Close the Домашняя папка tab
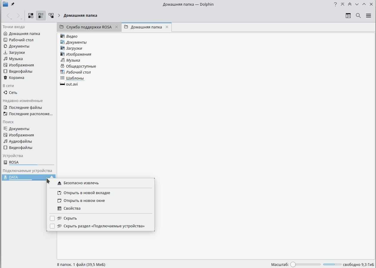 (x=167, y=27)
